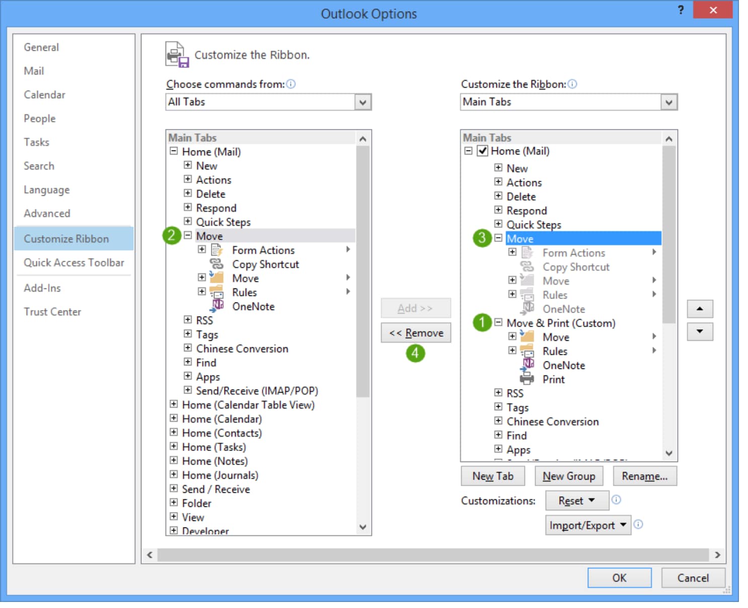
Task: Click the Move folder icon under Move & Print
Action: (527, 337)
